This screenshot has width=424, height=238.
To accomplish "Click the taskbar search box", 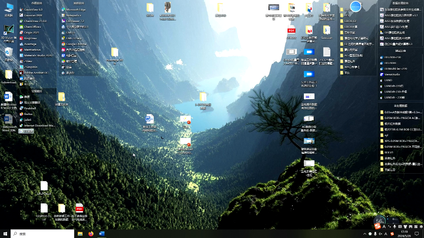I will coord(42,234).
